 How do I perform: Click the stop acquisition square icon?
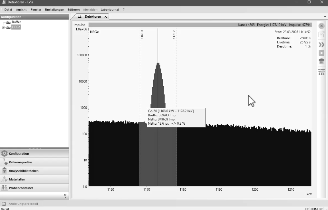pyautogui.click(x=321, y=53)
